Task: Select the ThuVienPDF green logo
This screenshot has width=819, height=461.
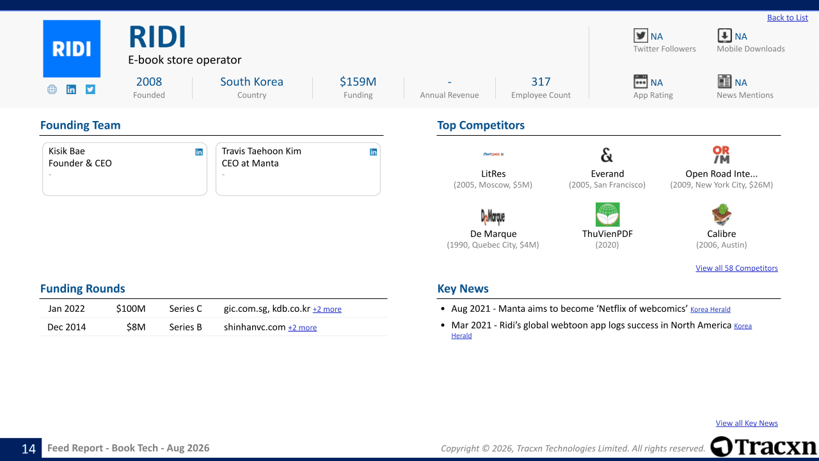Action: 607,214
